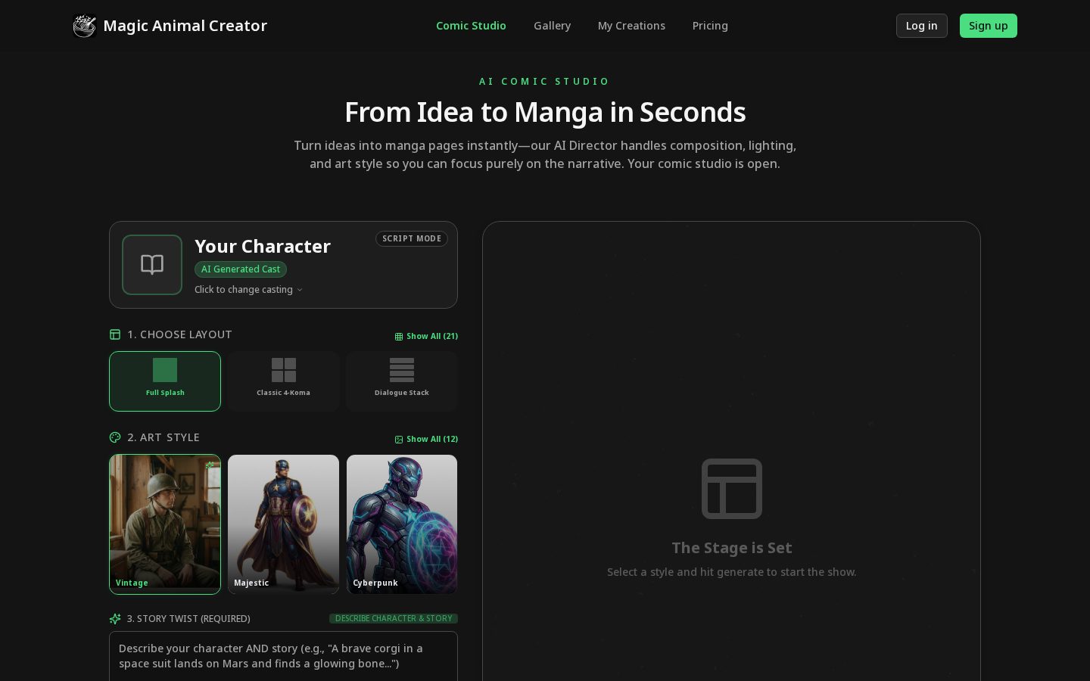This screenshot has height=681, width=1090.
Task: Choose the Majestic art style thumbnail
Action: pos(283,524)
